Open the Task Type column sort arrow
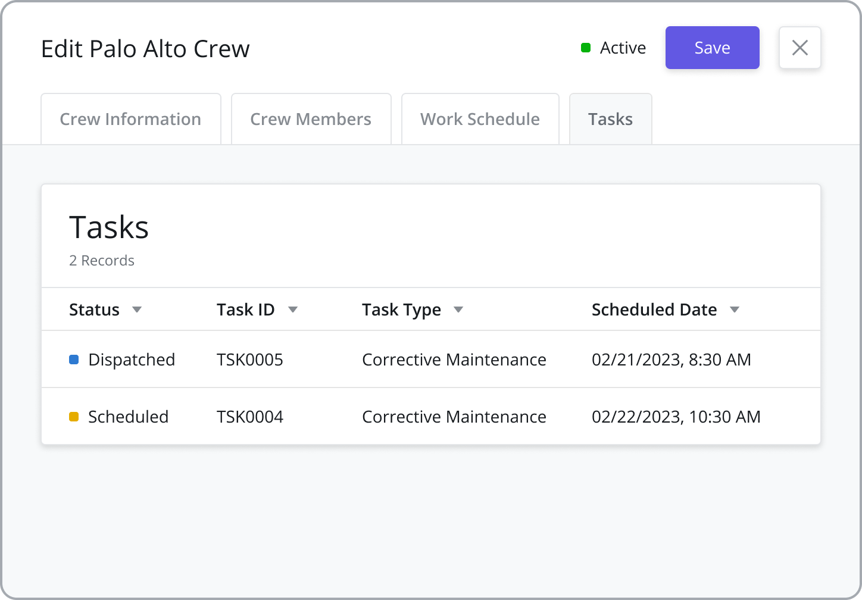862x600 pixels. tap(458, 310)
